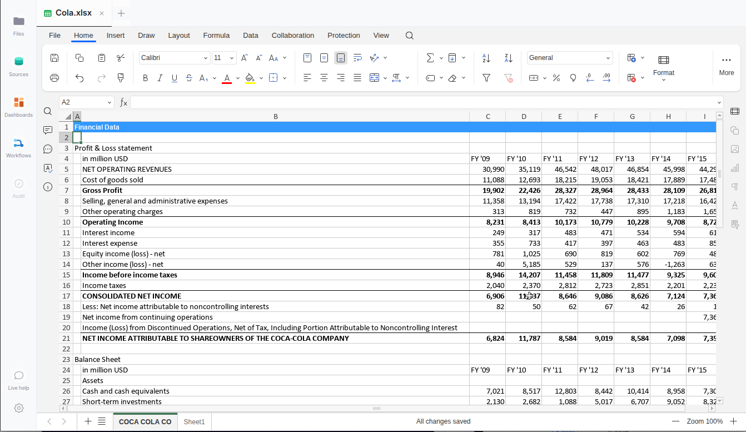The height and width of the screenshot is (432, 746).
Task: Open Workflows in the side navigation
Action: (18, 147)
